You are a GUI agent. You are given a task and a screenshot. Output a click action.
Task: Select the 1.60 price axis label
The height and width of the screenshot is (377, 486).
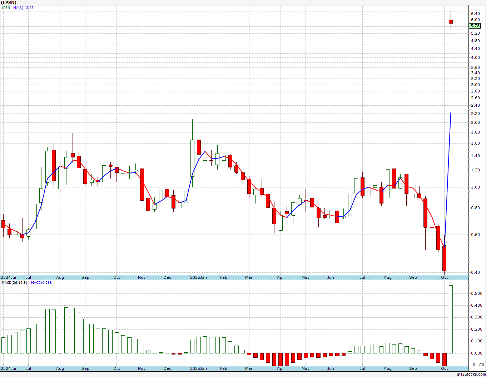tap(475, 143)
